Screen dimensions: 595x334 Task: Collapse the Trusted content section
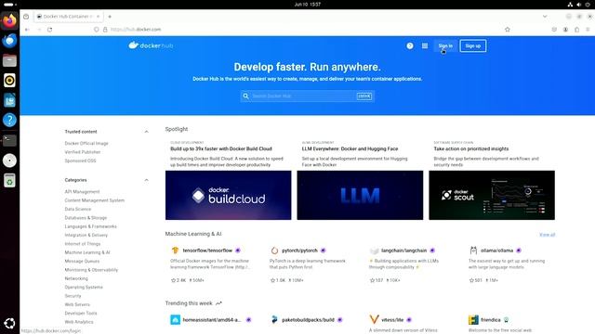pyautogui.click(x=146, y=132)
